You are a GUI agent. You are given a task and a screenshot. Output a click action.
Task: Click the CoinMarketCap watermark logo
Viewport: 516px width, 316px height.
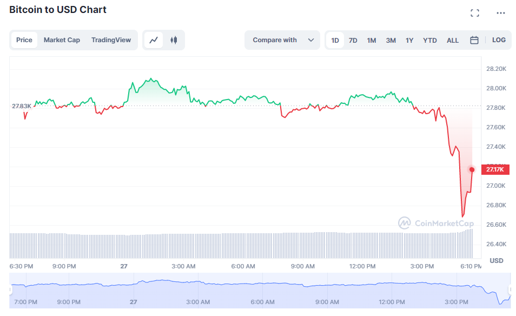(x=436, y=223)
